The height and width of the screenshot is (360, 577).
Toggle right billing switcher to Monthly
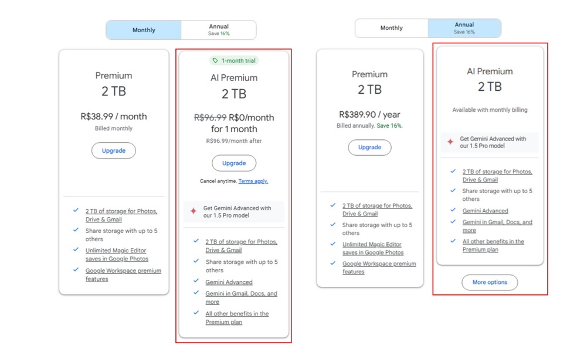(x=391, y=28)
